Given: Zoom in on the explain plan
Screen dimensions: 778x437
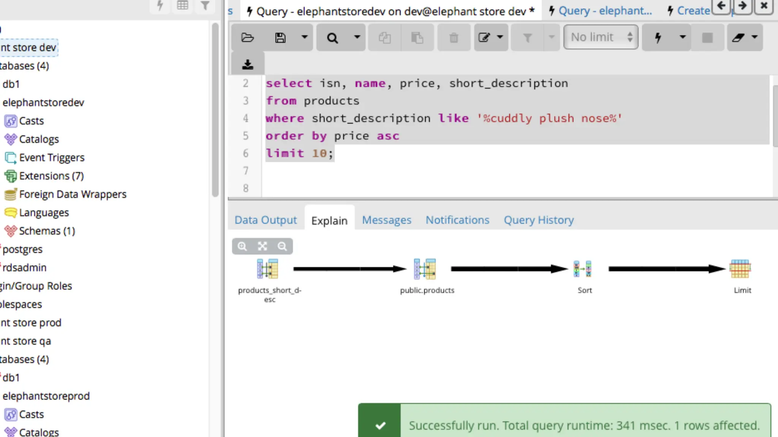Looking at the screenshot, I should click(242, 247).
